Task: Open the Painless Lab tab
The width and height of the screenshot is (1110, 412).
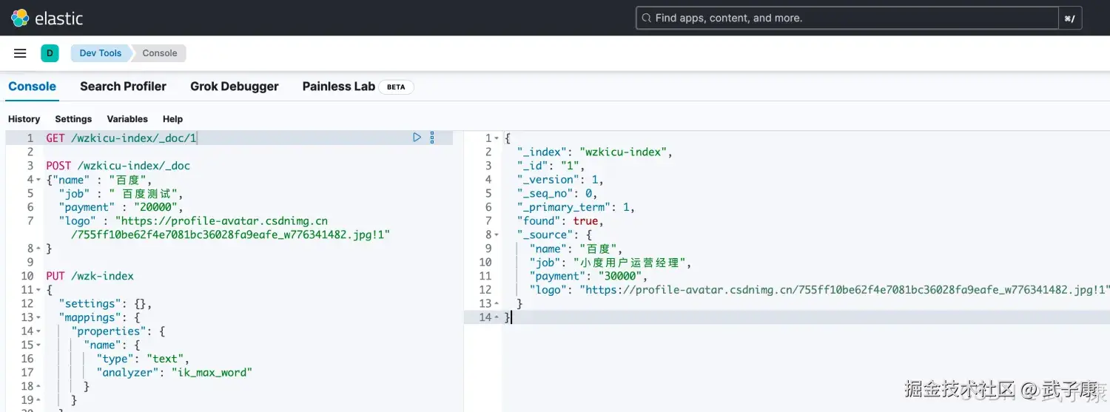Action: pyautogui.click(x=338, y=87)
